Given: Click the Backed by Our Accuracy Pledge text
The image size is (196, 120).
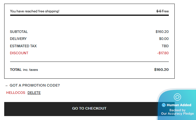Looking at the screenshot, I should (x=177, y=112).
